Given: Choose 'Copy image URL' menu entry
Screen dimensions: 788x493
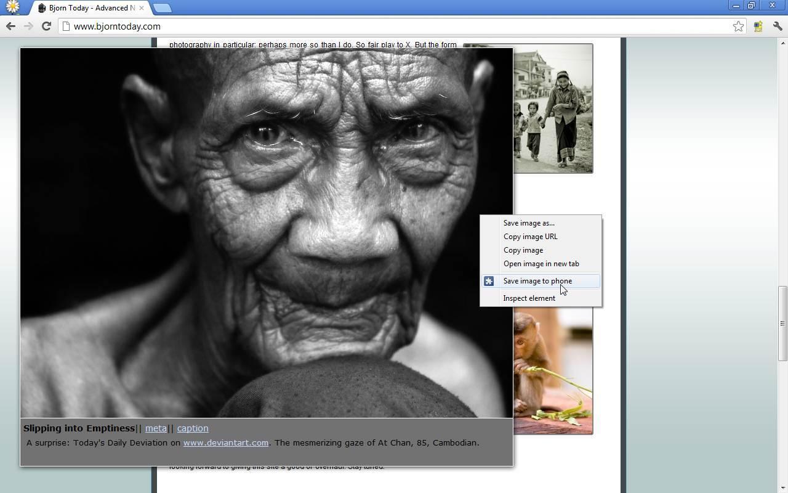Looking at the screenshot, I should (x=541, y=237).
